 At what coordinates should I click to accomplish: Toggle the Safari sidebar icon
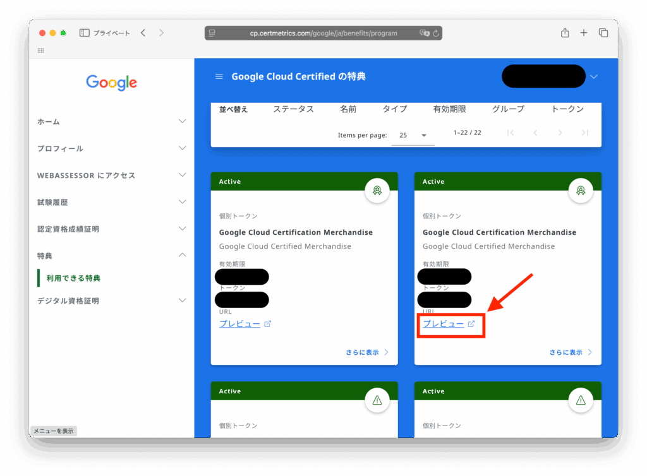[84, 33]
